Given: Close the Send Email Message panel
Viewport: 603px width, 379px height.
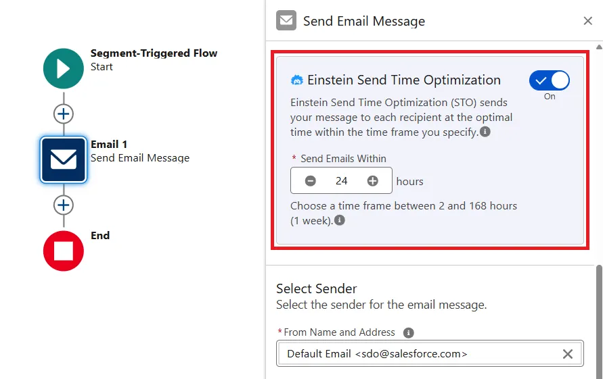Looking at the screenshot, I should [587, 21].
